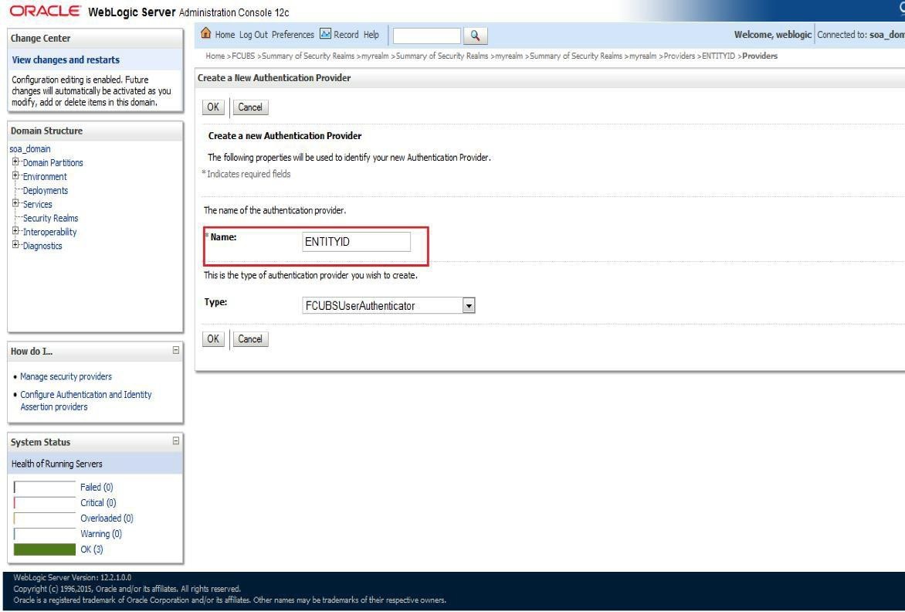Click Home in breadcrumb trail
This screenshot has width=905, height=612.
(x=215, y=56)
